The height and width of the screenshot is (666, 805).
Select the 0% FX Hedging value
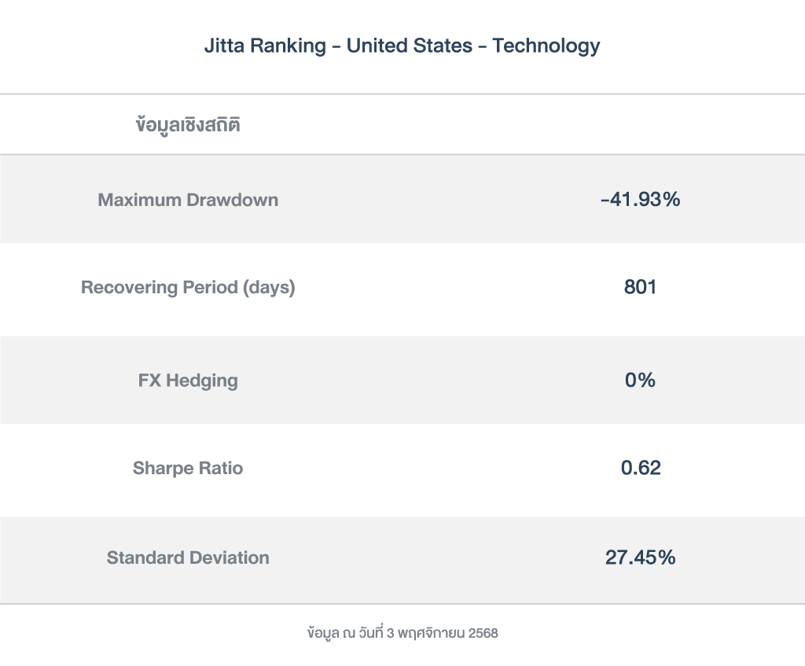[x=640, y=381]
